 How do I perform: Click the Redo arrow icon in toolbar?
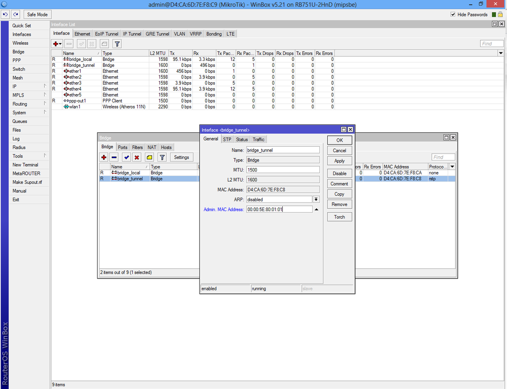pyautogui.click(x=15, y=14)
